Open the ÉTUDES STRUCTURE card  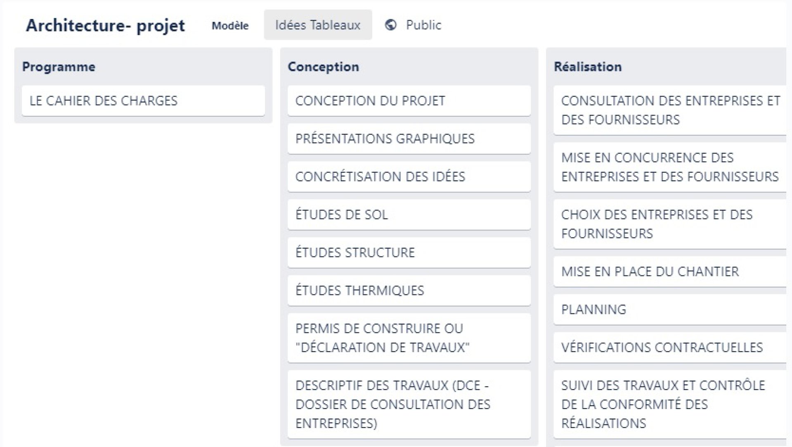click(409, 252)
